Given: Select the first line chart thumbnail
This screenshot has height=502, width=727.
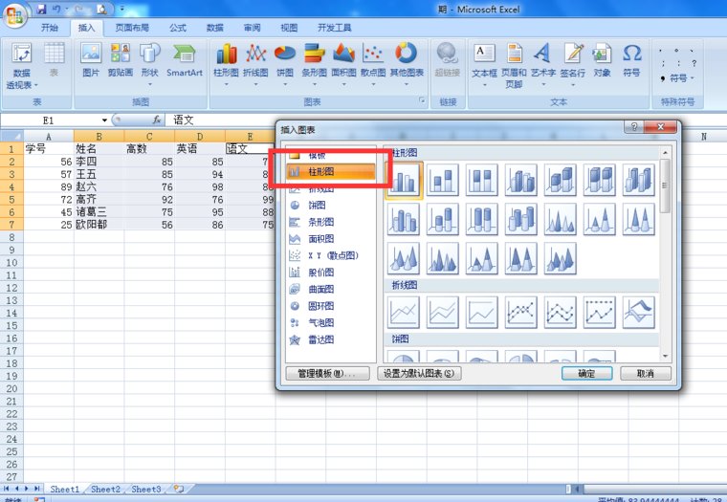Looking at the screenshot, I should click(x=404, y=312).
